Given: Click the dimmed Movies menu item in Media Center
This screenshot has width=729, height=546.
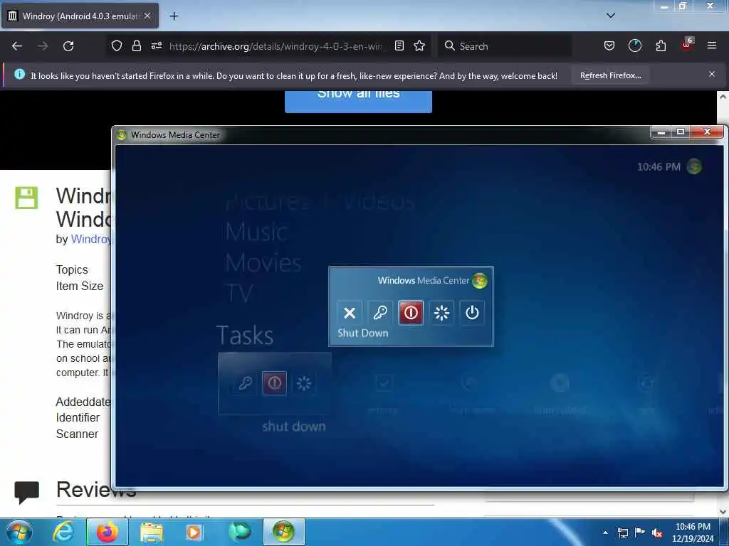Looking at the screenshot, I should coord(263,263).
